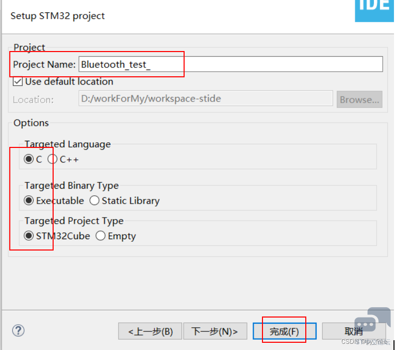Click the Project Name: label
The width and height of the screenshot is (395, 350).
[x=44, y=64]
